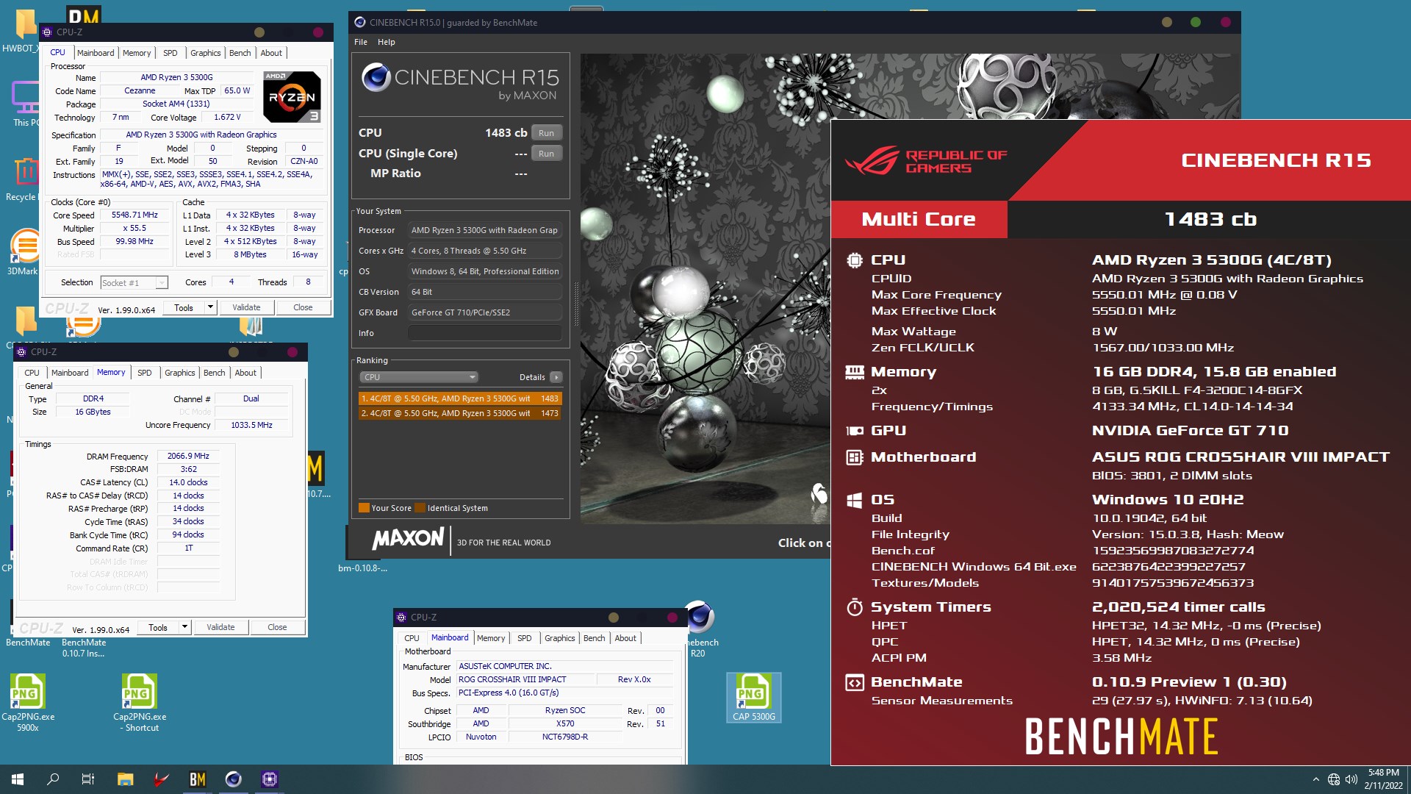Open taskbar search magnifier icon
The width and height of the screenshot is (1411, 794).
tap(53, 779)
